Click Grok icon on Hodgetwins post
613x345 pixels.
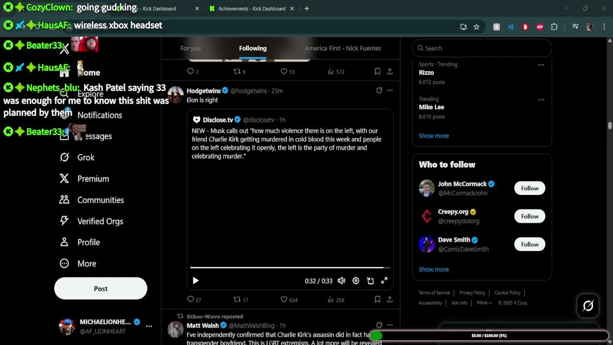379,90
